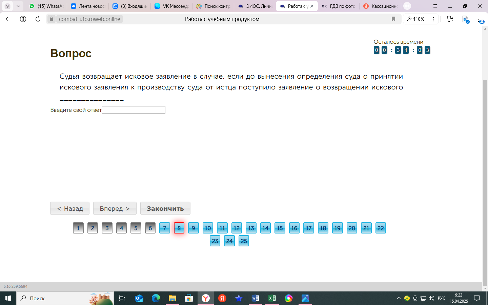488x305 pixels.
Task: Click the Вперед > button
Action: pos(115,208)
